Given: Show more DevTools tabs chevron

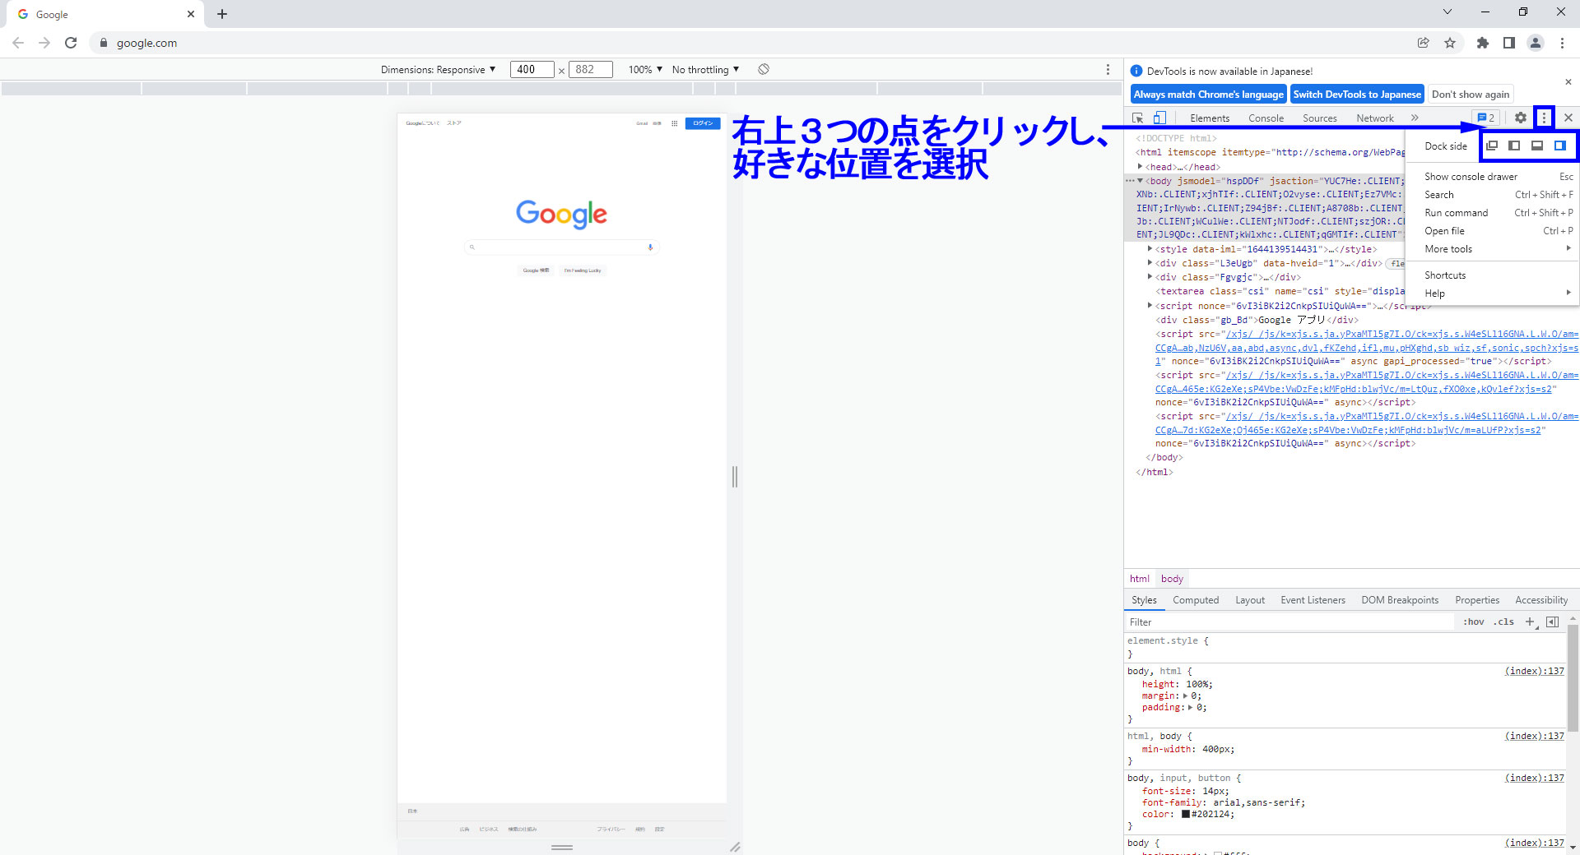Looking at the screenshot, I should click(x=1415, y=118).
